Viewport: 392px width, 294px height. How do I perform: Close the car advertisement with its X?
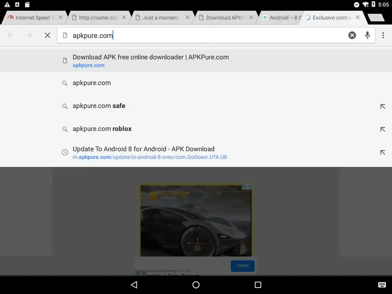(x=250, y=186)
